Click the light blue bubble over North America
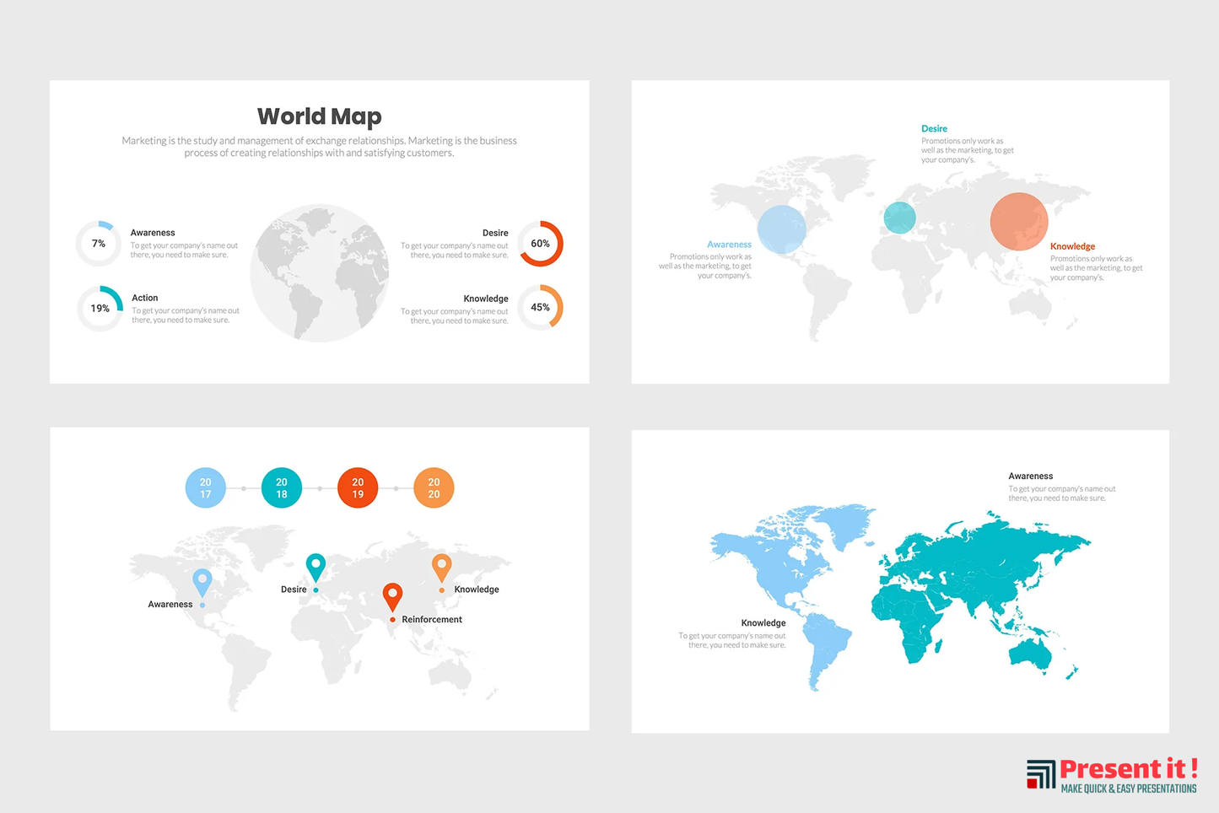 click(782, 229)
